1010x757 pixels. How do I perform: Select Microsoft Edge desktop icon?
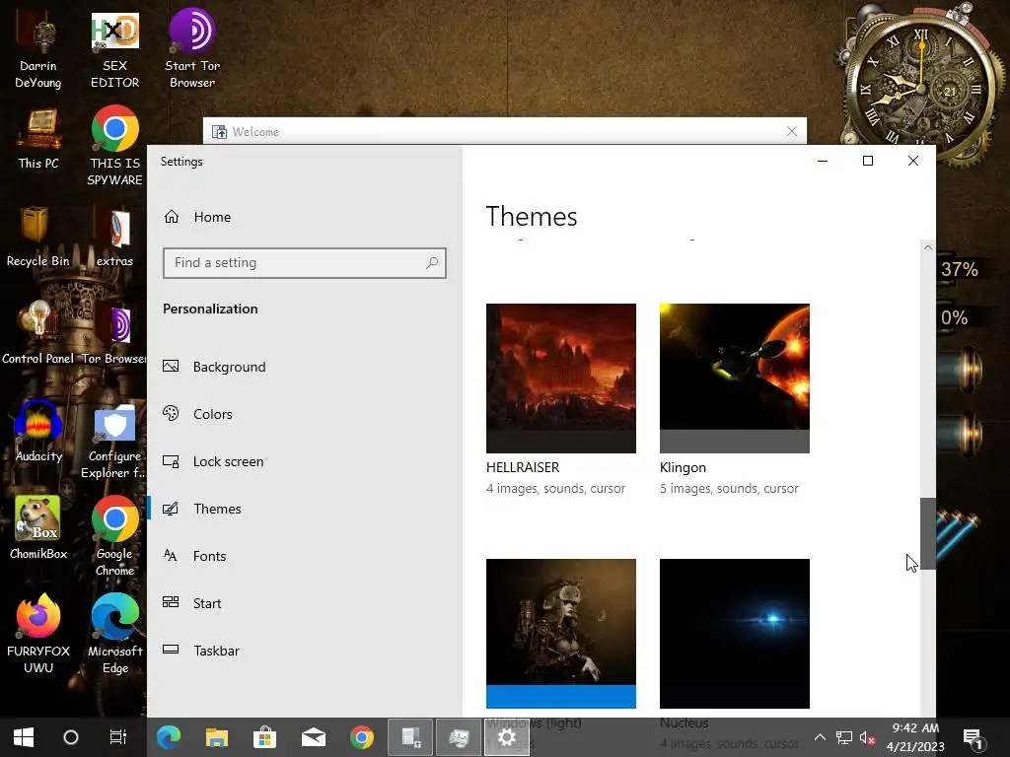click(114, 634)
